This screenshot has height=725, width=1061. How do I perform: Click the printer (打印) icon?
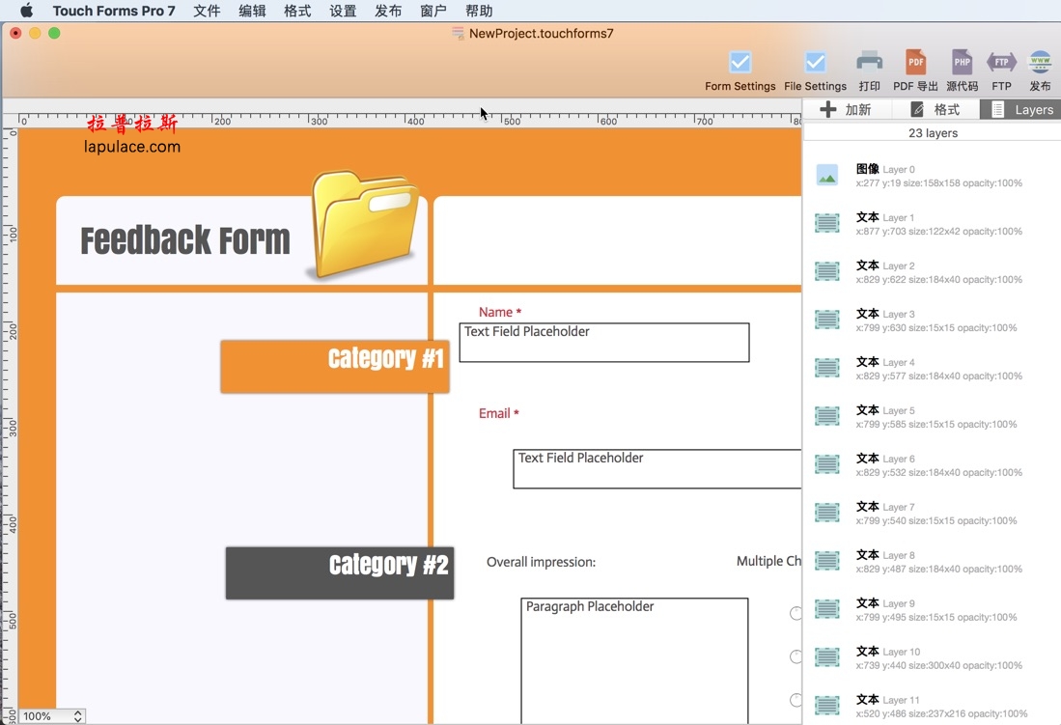869,63
